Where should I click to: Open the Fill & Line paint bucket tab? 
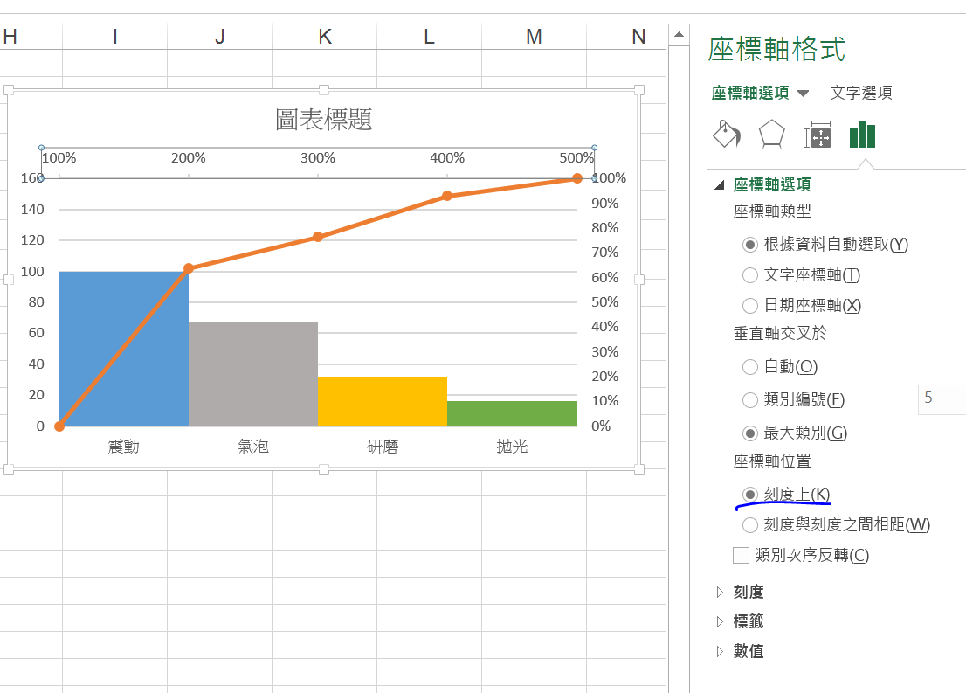(x=727, y=134)
